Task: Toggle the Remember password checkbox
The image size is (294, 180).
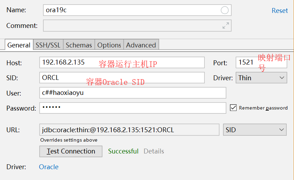Action: click(x=233, y=108)
